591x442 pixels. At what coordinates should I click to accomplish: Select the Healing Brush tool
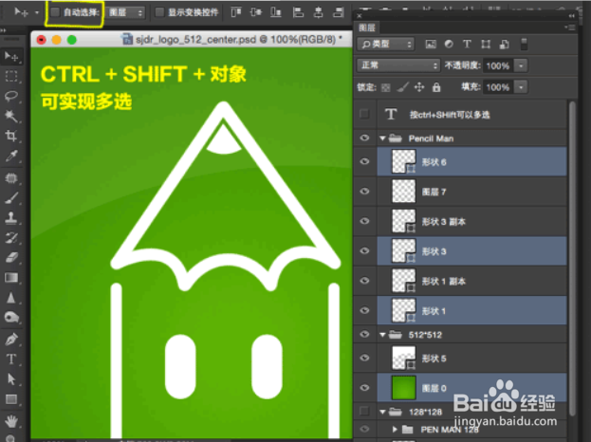click(x=11, y=178)
